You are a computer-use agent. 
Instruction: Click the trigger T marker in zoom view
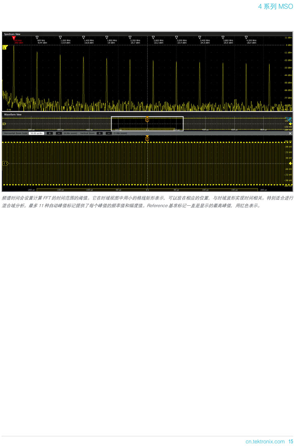click(x=147, y=138)
